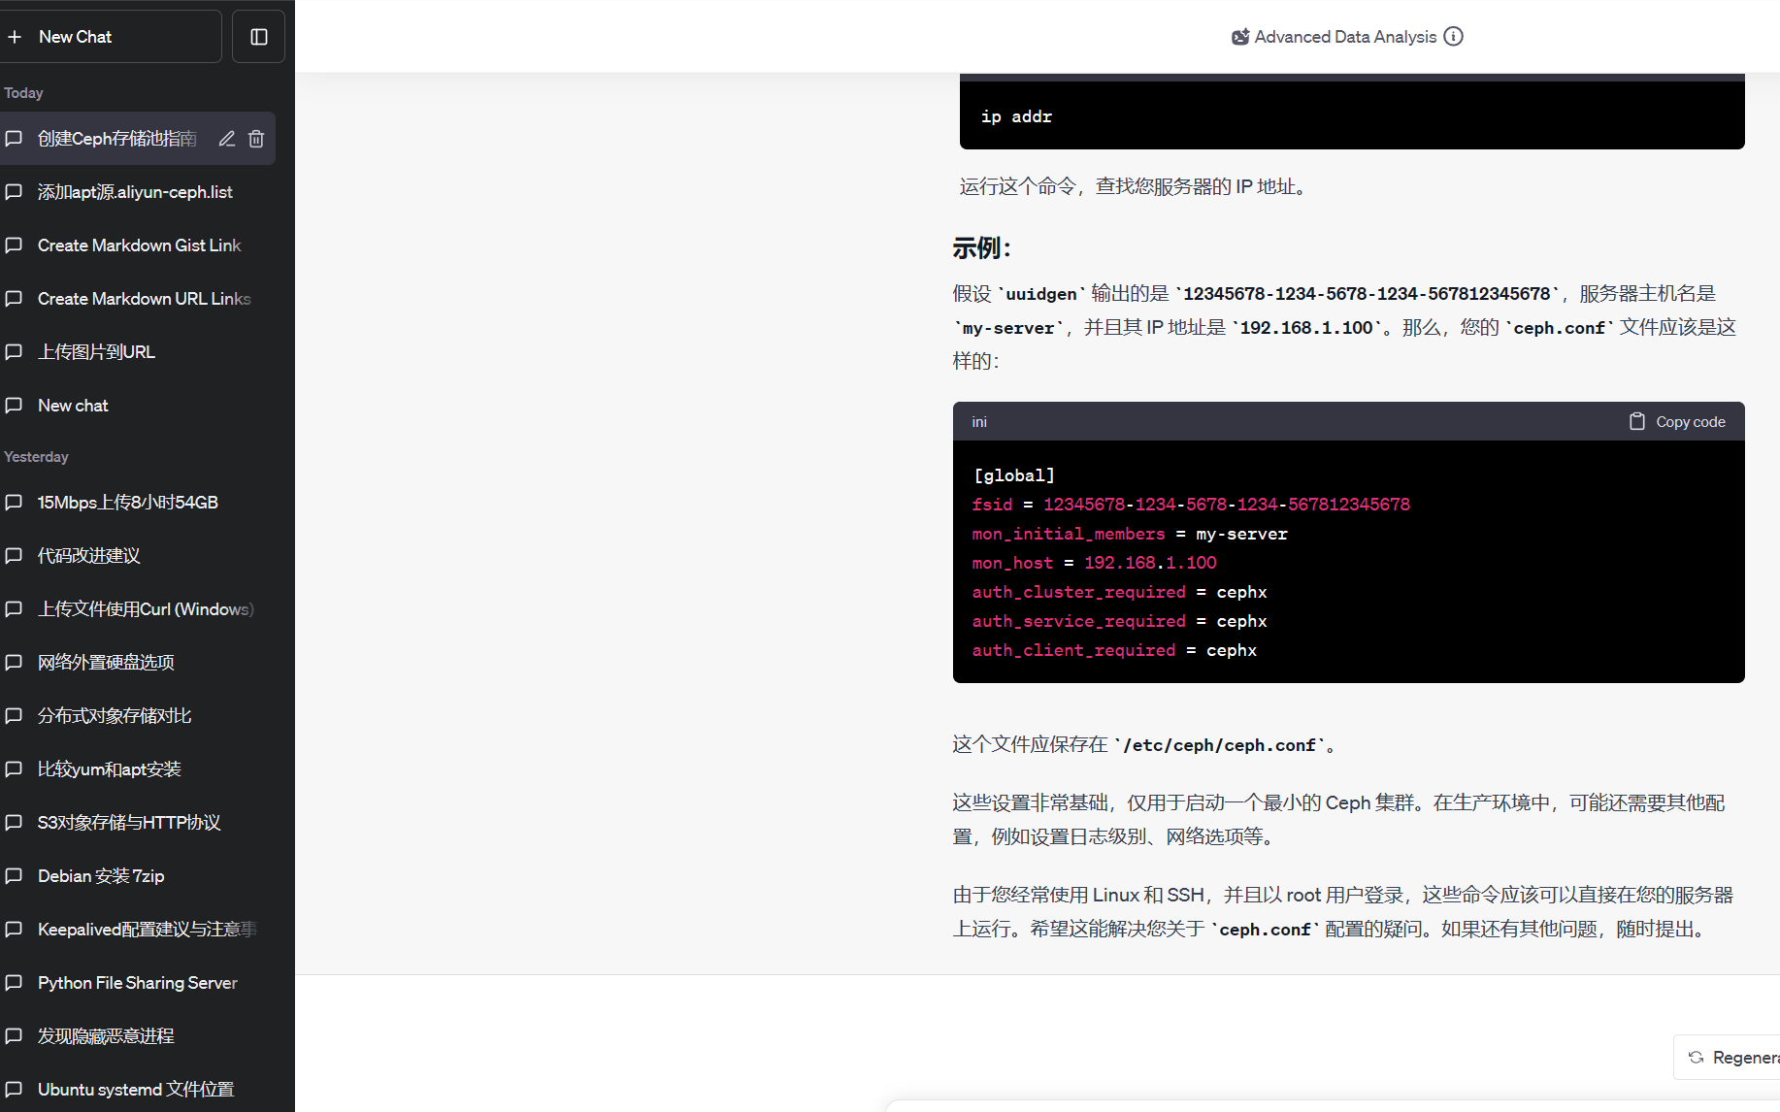Click the clipboard icon in the ini code block

1636,422
